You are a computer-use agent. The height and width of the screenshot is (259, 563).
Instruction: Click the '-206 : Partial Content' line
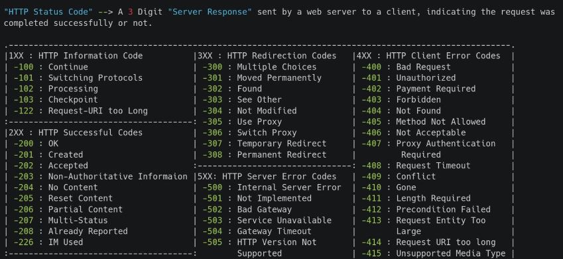coord(68,209)
